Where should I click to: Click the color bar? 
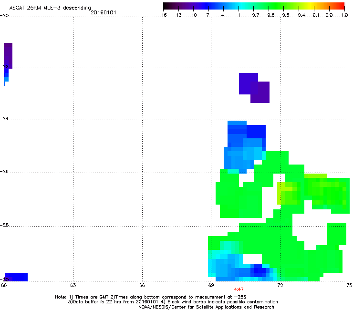[x=254, y=6]
